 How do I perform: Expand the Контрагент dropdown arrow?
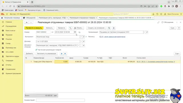[x=81, y=37]
